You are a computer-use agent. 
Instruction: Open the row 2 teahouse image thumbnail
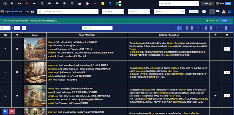[x=35, y=72]
